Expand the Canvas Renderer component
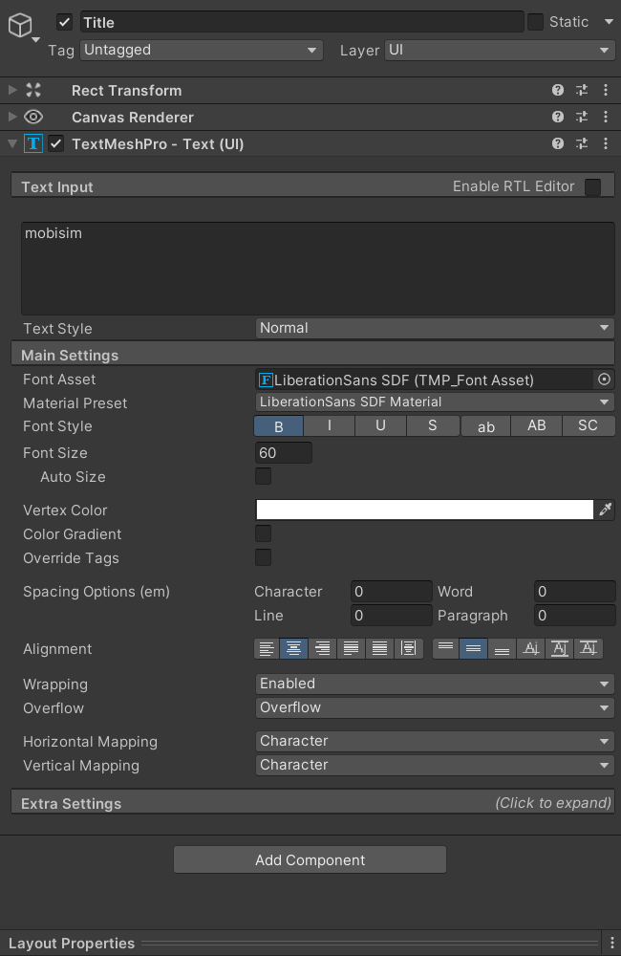 (11, 117)
